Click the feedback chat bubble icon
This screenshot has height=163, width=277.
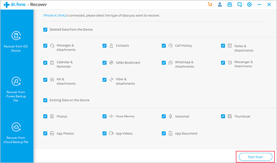point(239,5)
